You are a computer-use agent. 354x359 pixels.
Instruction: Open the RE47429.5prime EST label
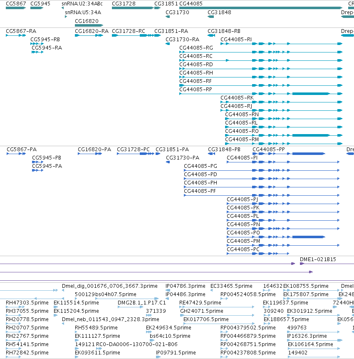pyautogui.click(x=201, y=303)
